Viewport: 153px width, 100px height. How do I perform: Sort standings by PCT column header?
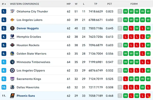click(110, 4)
